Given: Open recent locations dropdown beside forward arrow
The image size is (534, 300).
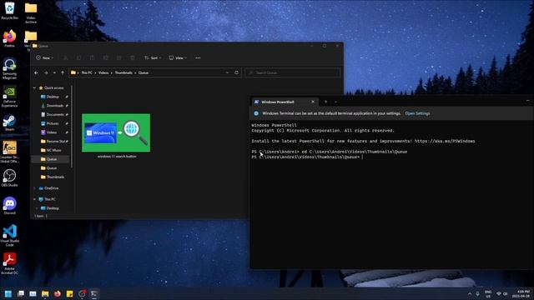Looking at the screenshot, I should (x=54, y=72).
